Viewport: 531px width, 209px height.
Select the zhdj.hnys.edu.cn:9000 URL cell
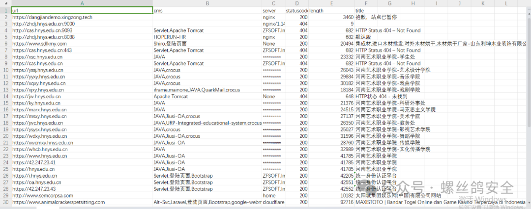pos(82,24)
